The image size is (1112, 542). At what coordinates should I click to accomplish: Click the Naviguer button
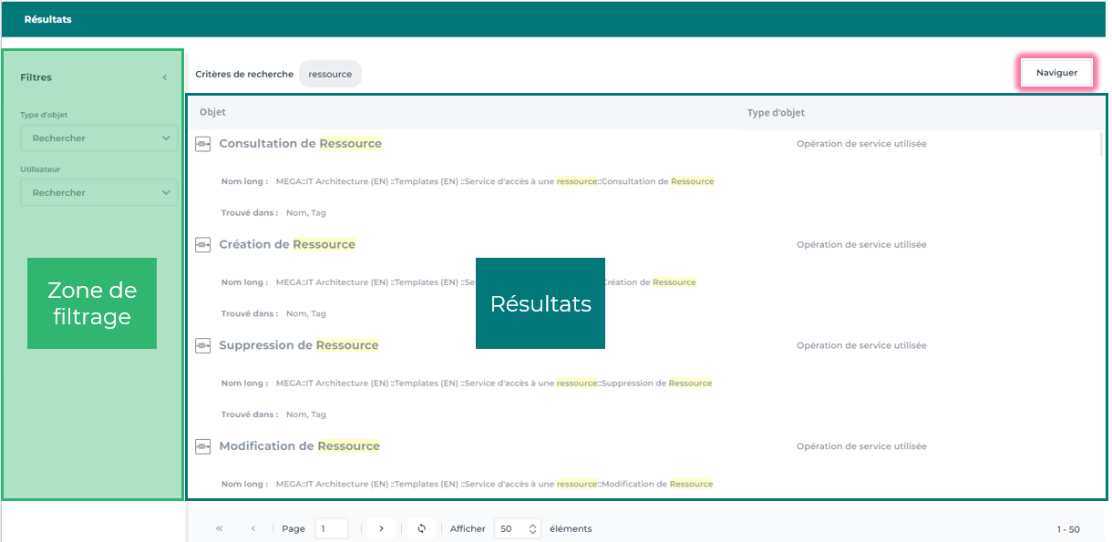[1056, 73]
